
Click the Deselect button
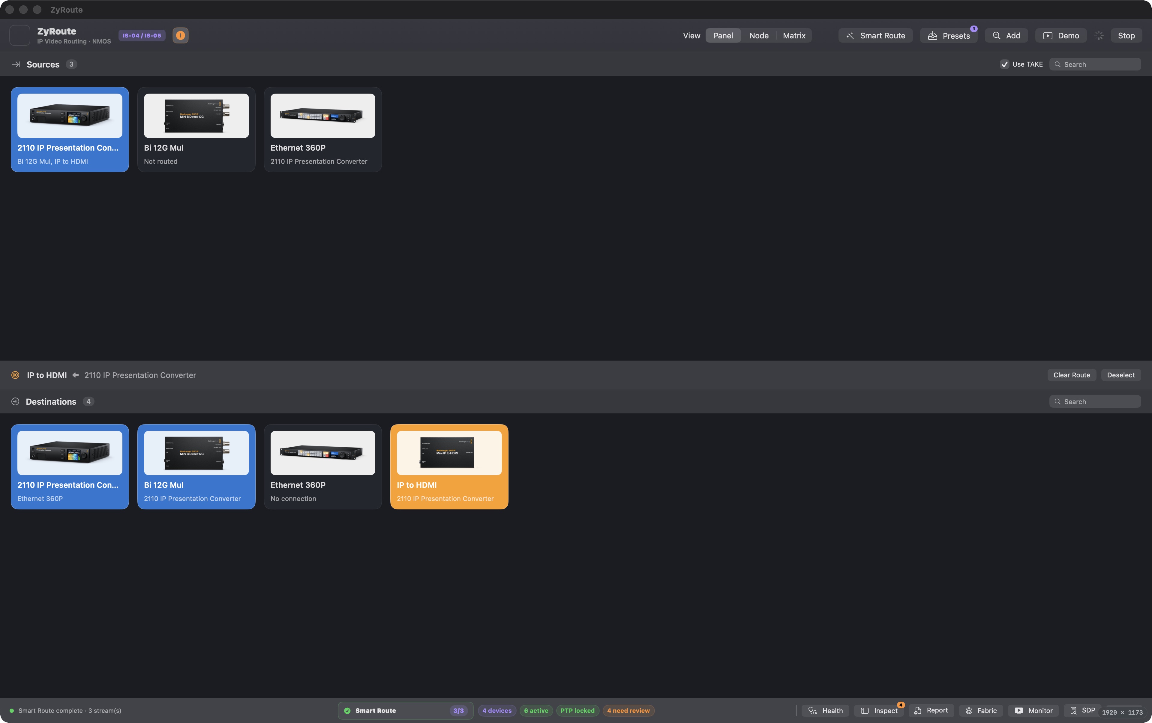click(x=1120, y=375)
